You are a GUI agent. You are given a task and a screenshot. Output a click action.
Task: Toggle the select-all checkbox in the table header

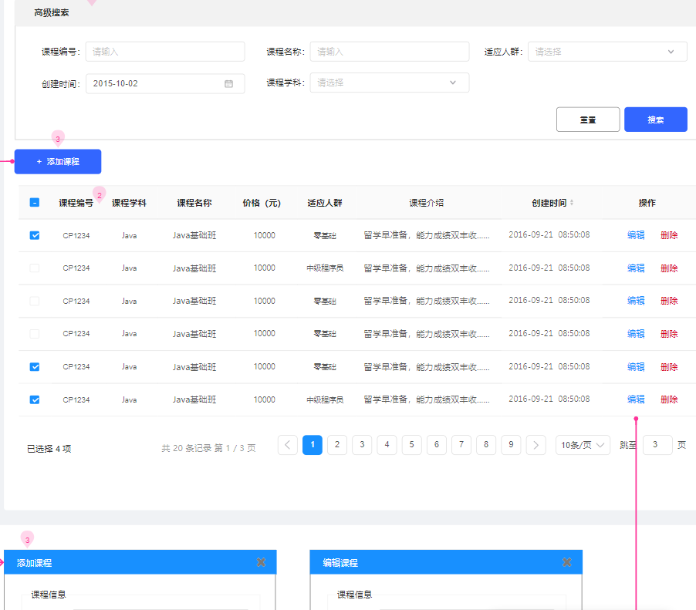[x=34, y=201]
